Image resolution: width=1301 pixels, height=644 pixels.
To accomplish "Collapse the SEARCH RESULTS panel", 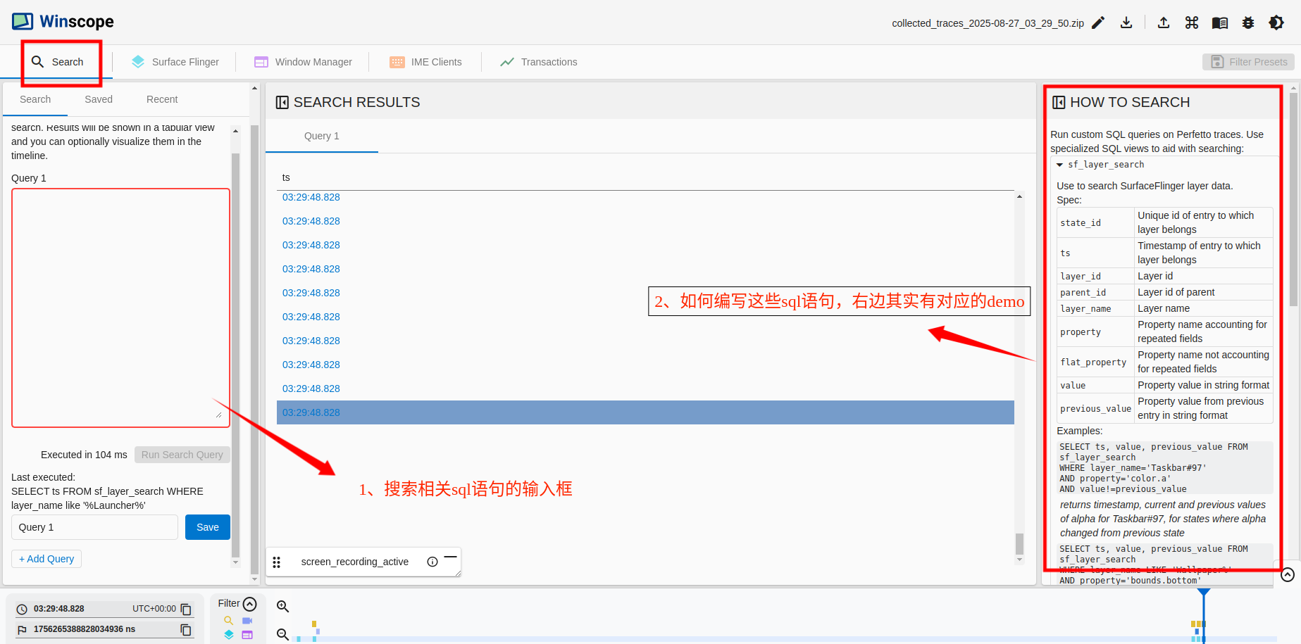I will (282, 103).
